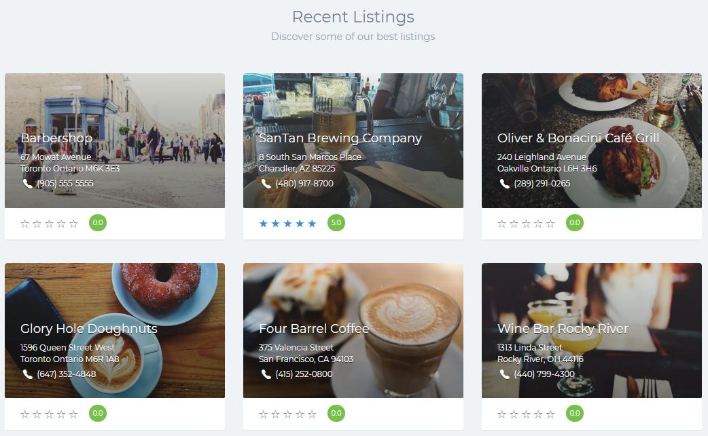The height and width of the screenshot is (436, 708).
Task: Call Wine Bar number (440) 799-4300
Action: click(544, 374)
